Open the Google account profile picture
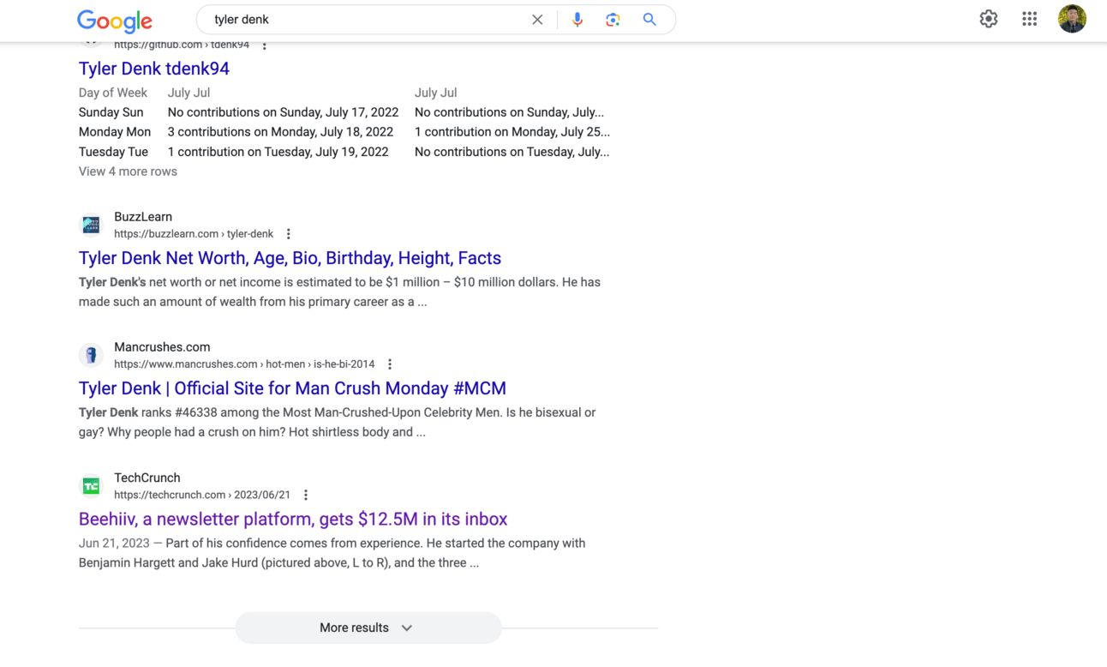This screenshot has height=667, width=1107. (x=1072, y=19)
